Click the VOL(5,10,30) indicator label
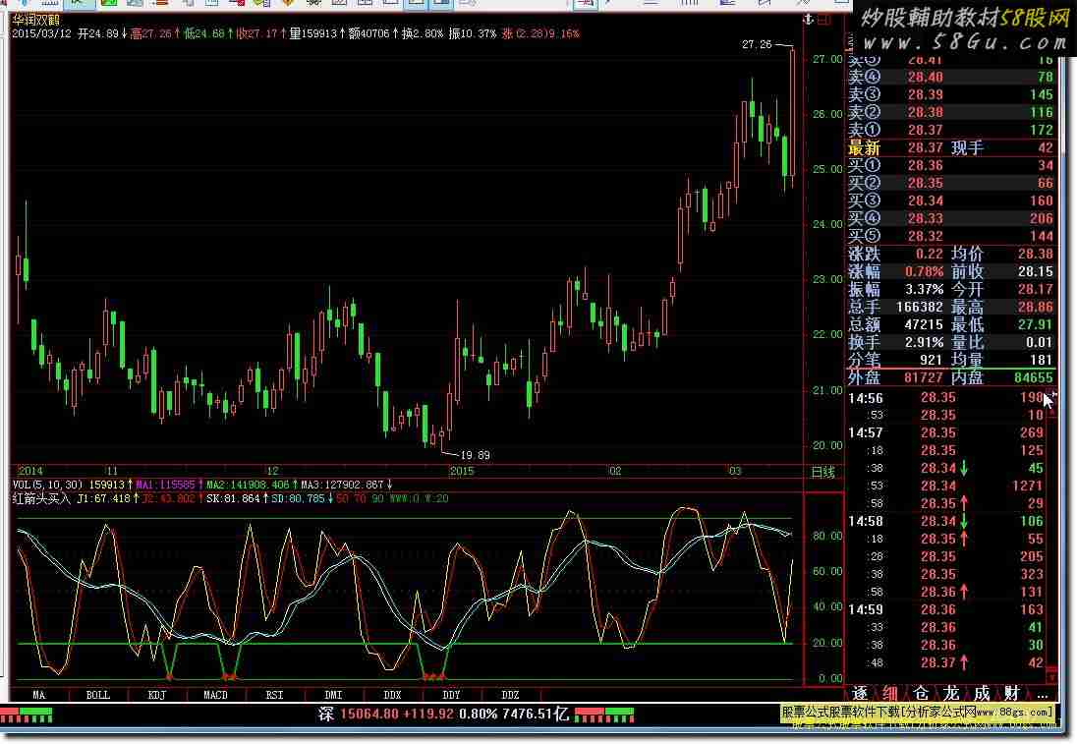This screenshot has height=744, width=1077. [x=47, y=485]
